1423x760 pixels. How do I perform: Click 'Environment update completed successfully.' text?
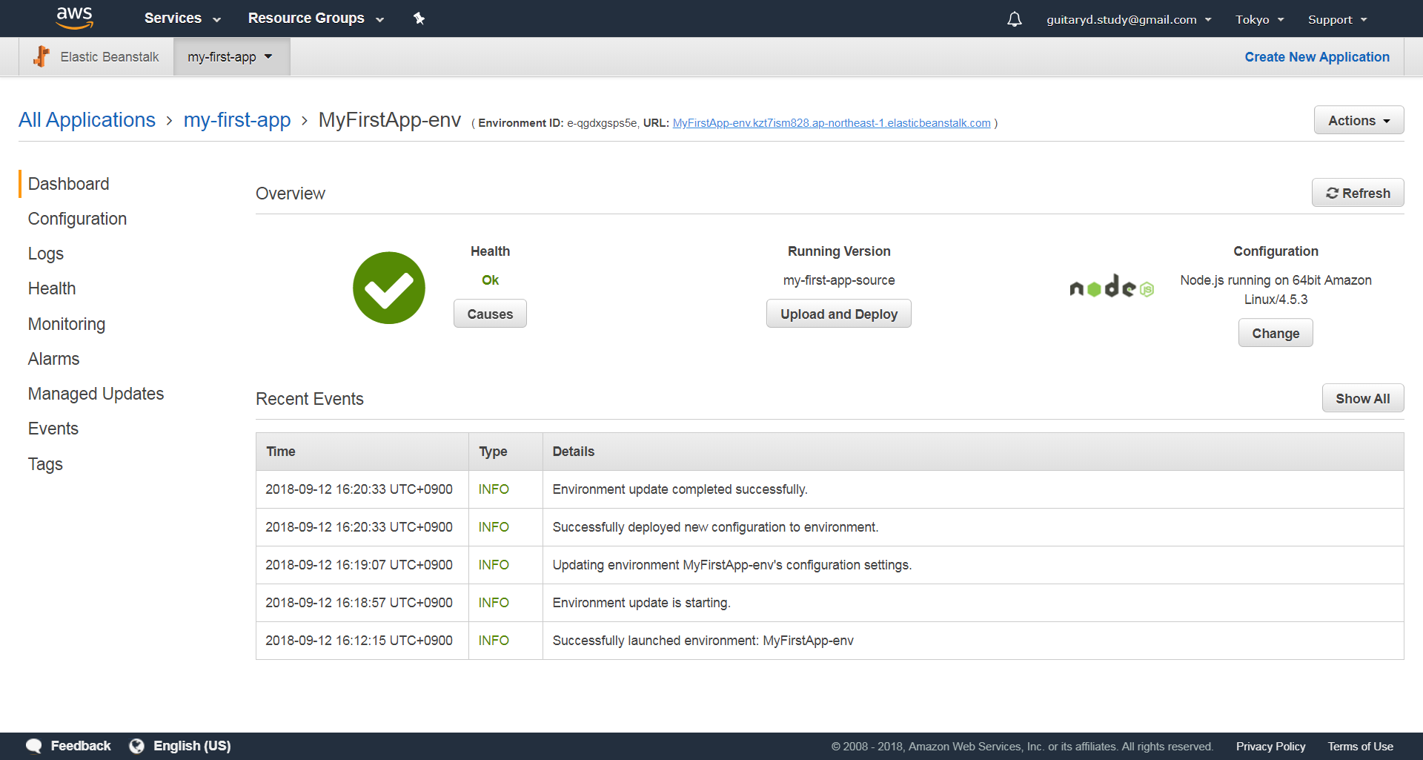(680, 489)
